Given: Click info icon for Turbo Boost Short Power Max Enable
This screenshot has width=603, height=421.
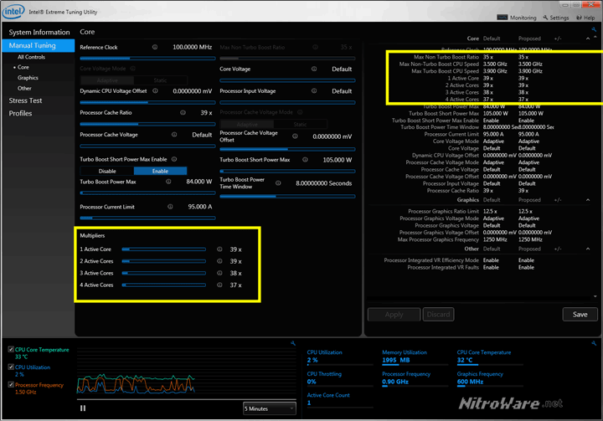Looking at the screenshot, I should [x=174, y=159].
